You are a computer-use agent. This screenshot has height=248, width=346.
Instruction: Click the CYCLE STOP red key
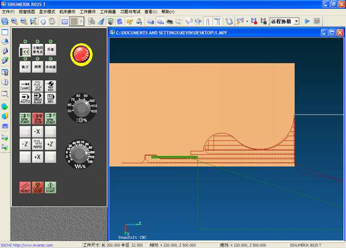(x=38, y=187)
